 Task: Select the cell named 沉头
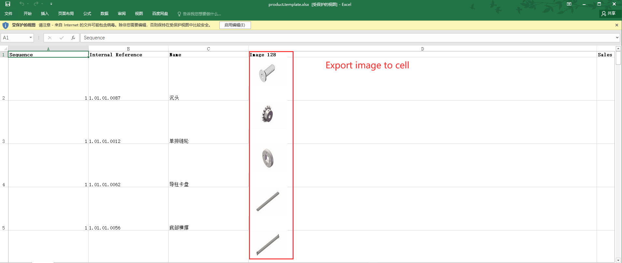point(208,79)
